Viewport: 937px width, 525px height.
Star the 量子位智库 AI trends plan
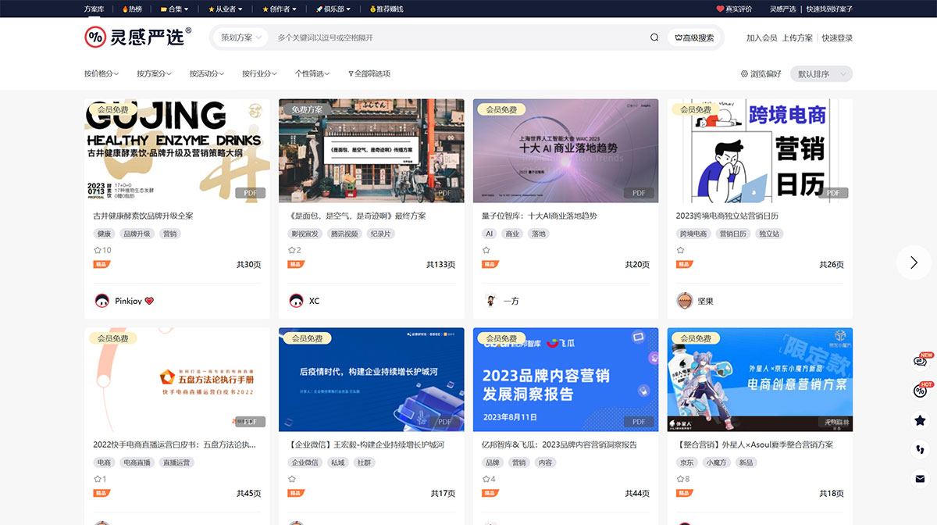(486, 250)
